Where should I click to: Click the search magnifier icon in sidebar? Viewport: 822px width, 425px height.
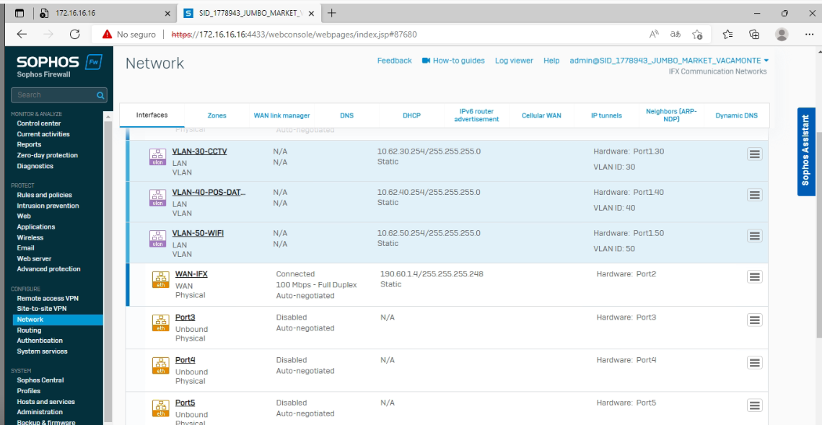[x=100, y=95]
